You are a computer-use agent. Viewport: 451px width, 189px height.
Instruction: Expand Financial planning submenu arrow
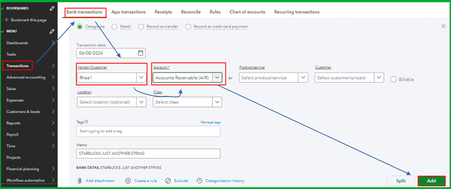(x=53, y=169)
